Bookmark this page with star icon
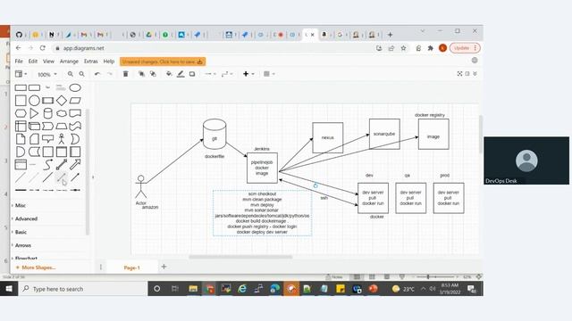 [403, 48]
